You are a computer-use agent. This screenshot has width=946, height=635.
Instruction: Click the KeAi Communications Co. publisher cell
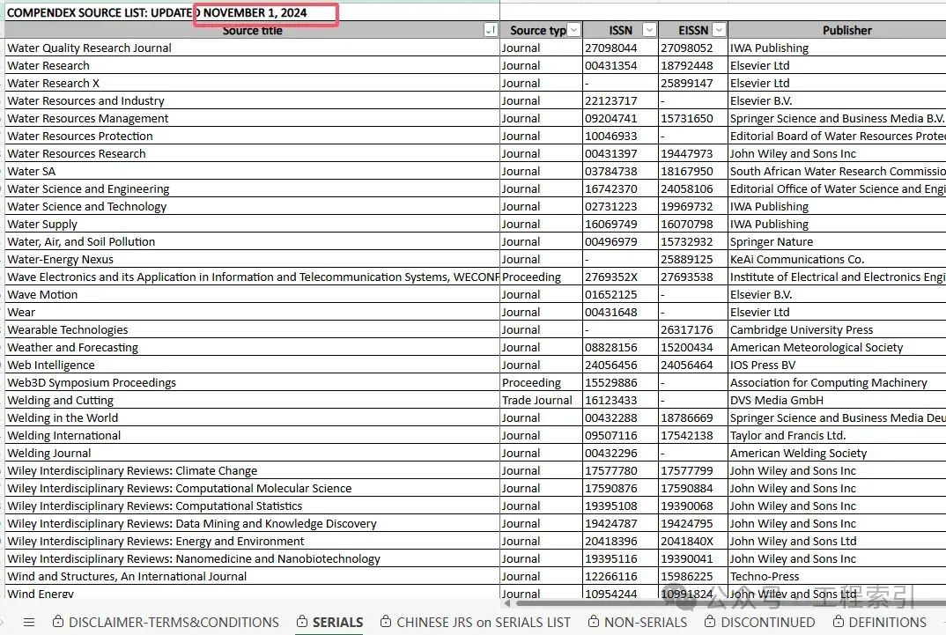(838, 259)
